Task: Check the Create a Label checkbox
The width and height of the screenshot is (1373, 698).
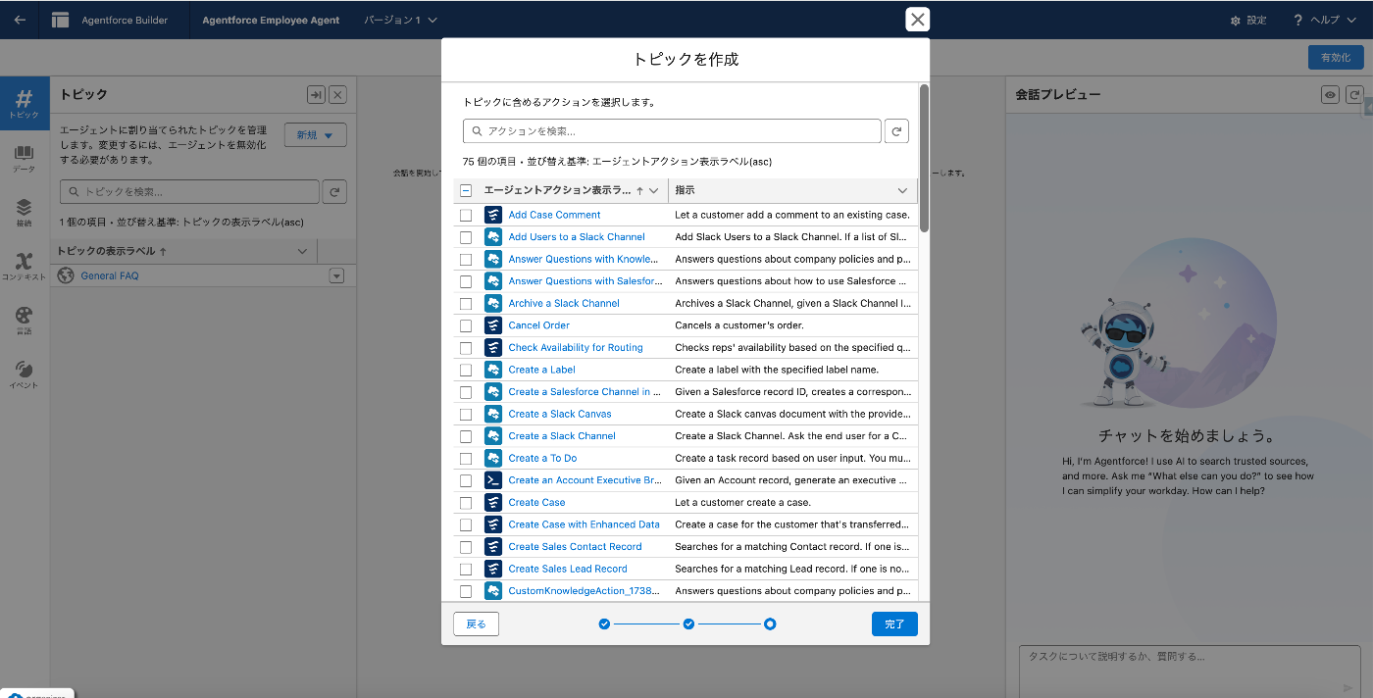Action: pyautogui.click(x=466, y=370)
